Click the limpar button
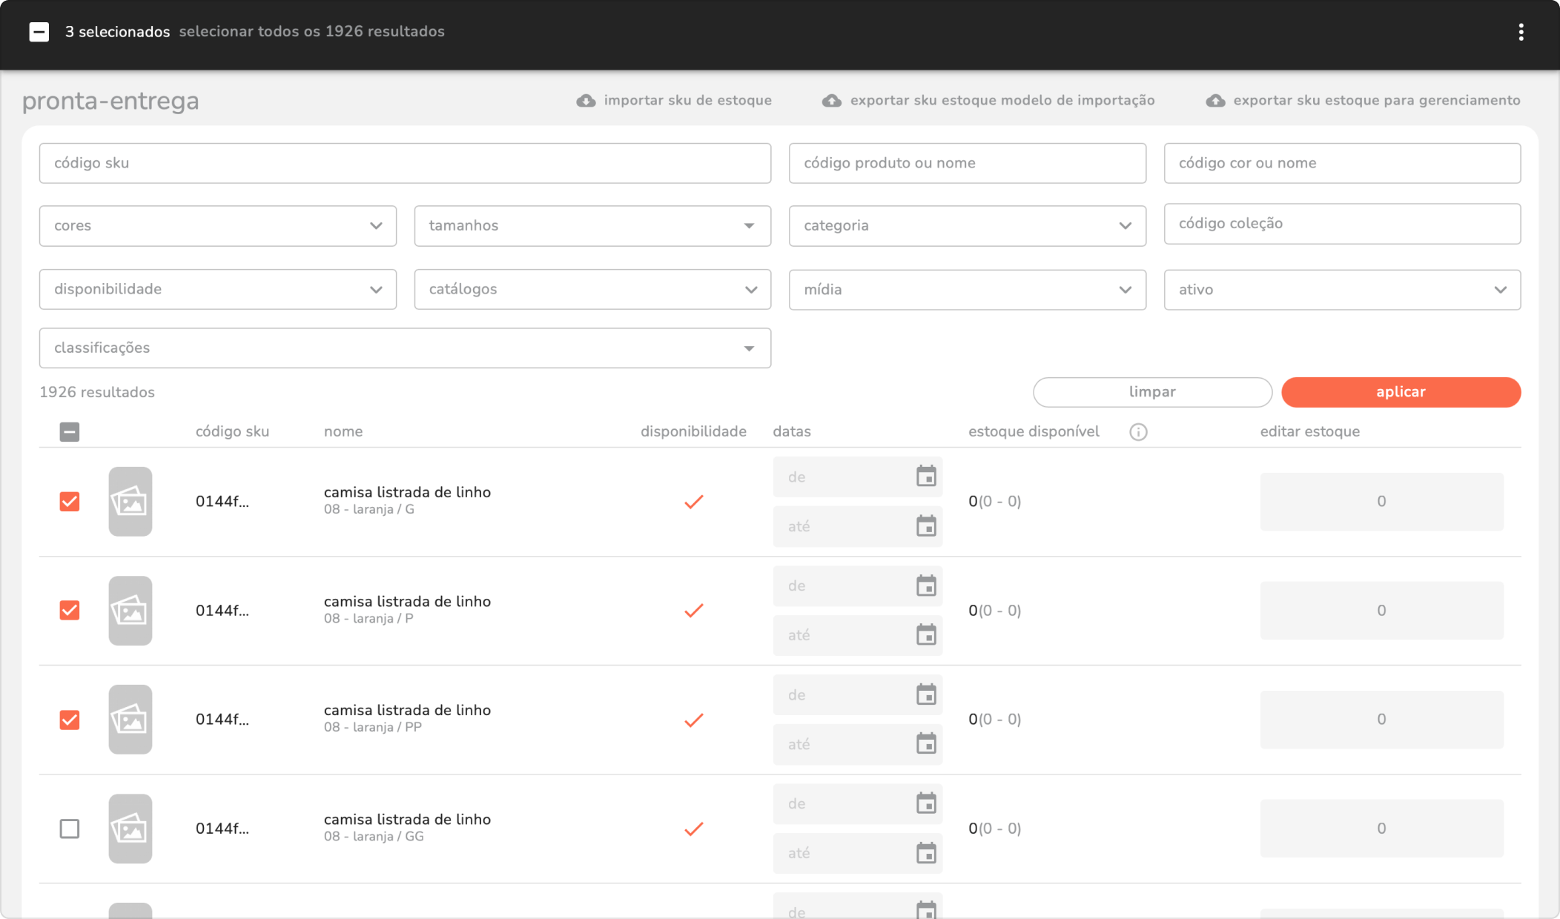 (1152, 392)
